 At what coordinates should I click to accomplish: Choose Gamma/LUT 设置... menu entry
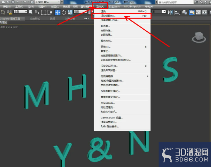click(122, 118)
